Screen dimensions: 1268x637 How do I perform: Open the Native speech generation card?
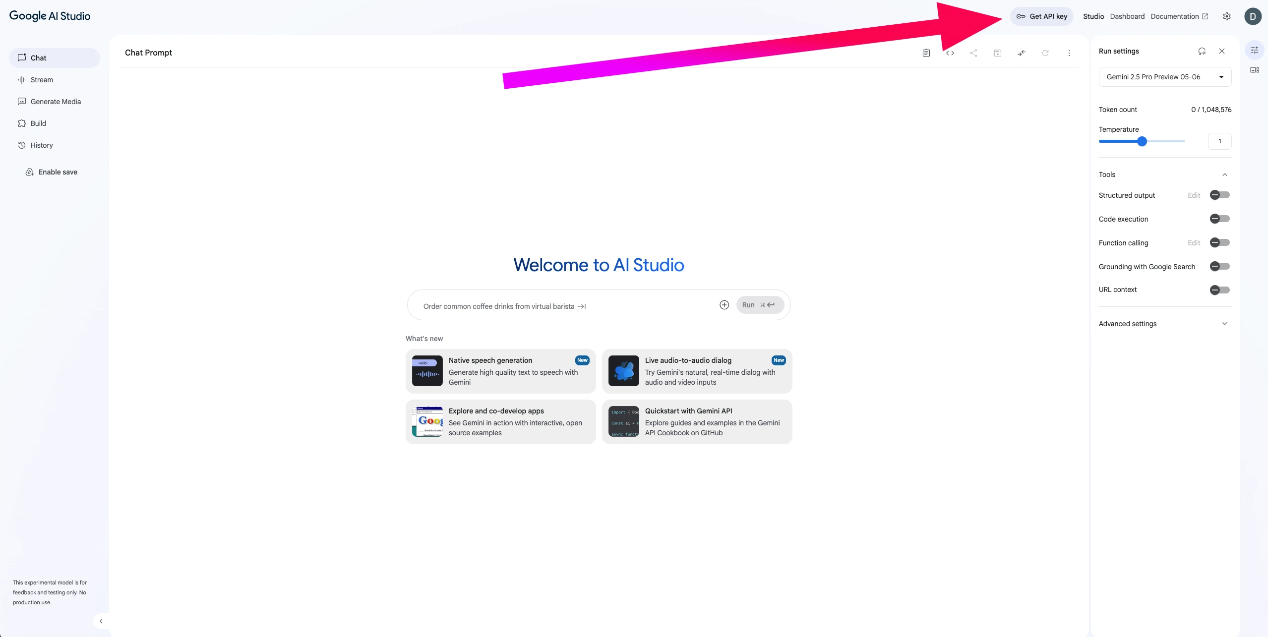[x=500, y=371]
